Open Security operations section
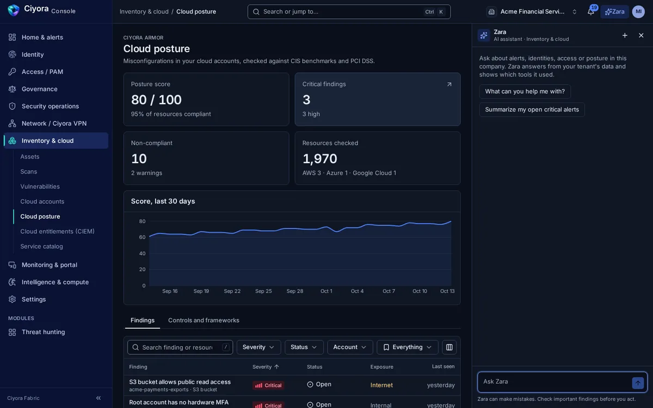 coord(56,106)
